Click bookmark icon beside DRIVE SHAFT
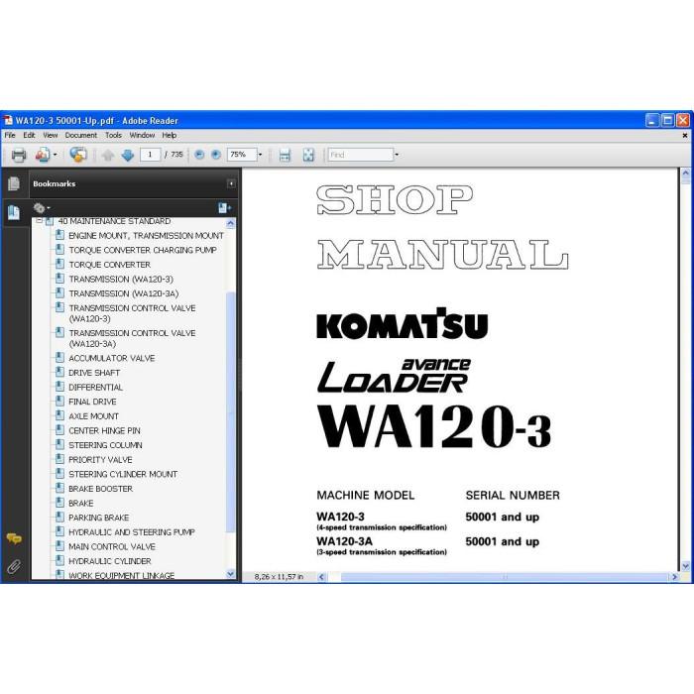This screenshot has width=694, height=694. pyautogui.click(x=59, y=372)
